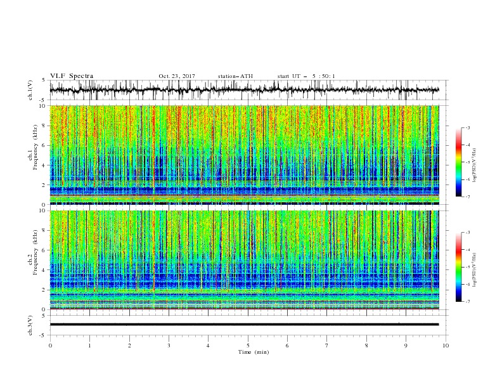Screen dimensions: 502x388
Task: Click the ch.2 spectrogram panel
Action: pyautogui.click(x=244, y=260)
